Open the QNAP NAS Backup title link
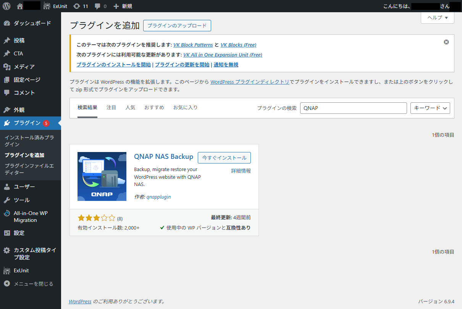 coord(164,157)
